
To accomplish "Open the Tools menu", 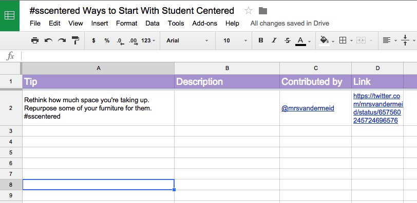I will 176,24.
